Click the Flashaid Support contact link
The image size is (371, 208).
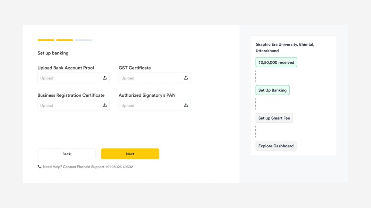(97, 167)
